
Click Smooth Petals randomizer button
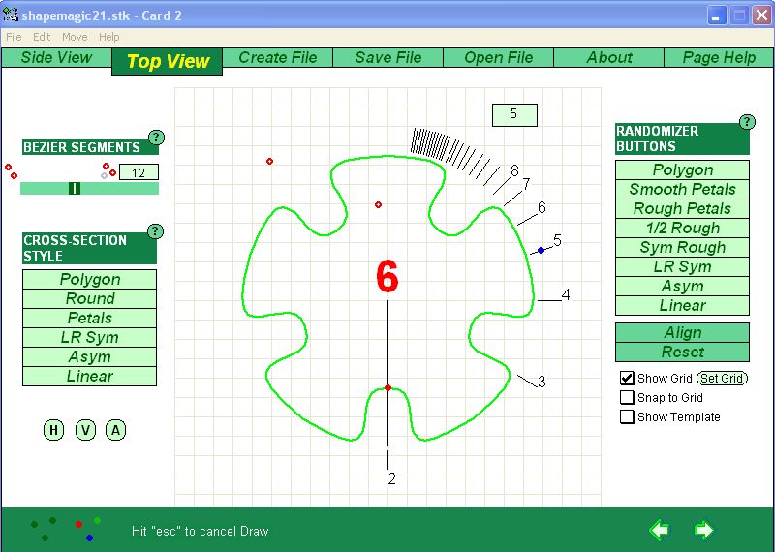(683, 189)
